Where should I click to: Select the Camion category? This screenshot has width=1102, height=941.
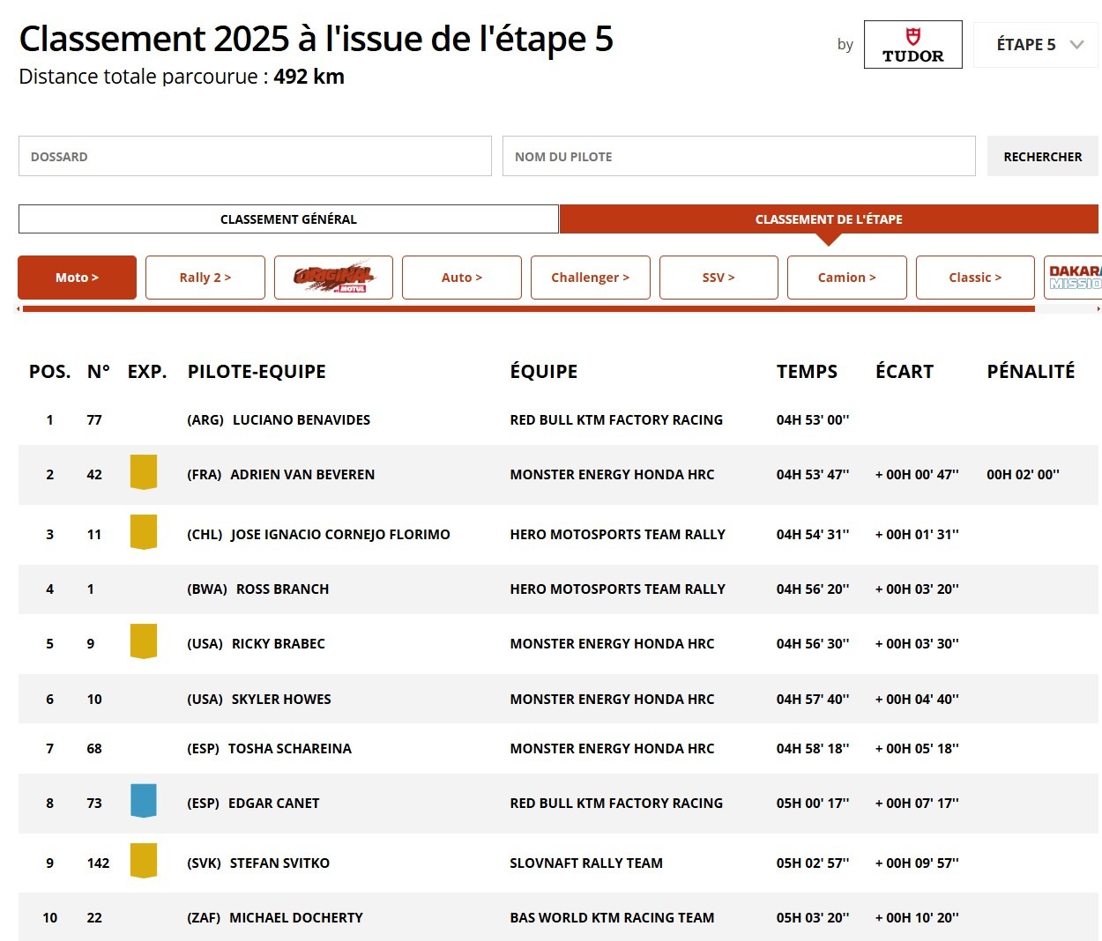coord(846,277)
